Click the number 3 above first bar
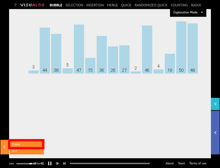 click(x=33, y=67)
